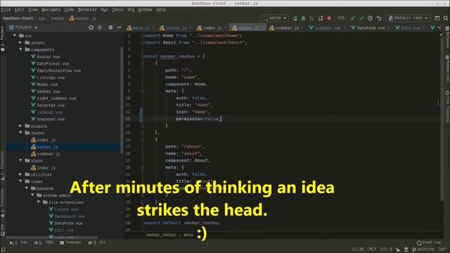Click the green Debug bug icon
The width and height of the screenshot is (450, 253).
point(303,18)
